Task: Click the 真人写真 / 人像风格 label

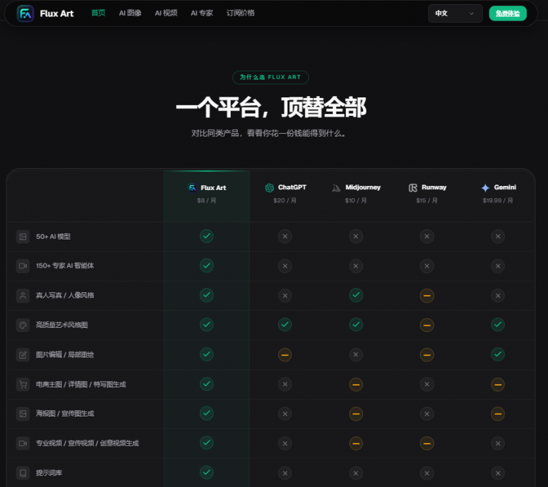Action: (65, 296)
